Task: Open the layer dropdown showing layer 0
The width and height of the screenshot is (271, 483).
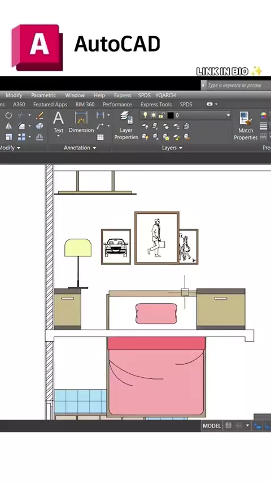Action: click(x=186, y=115)
